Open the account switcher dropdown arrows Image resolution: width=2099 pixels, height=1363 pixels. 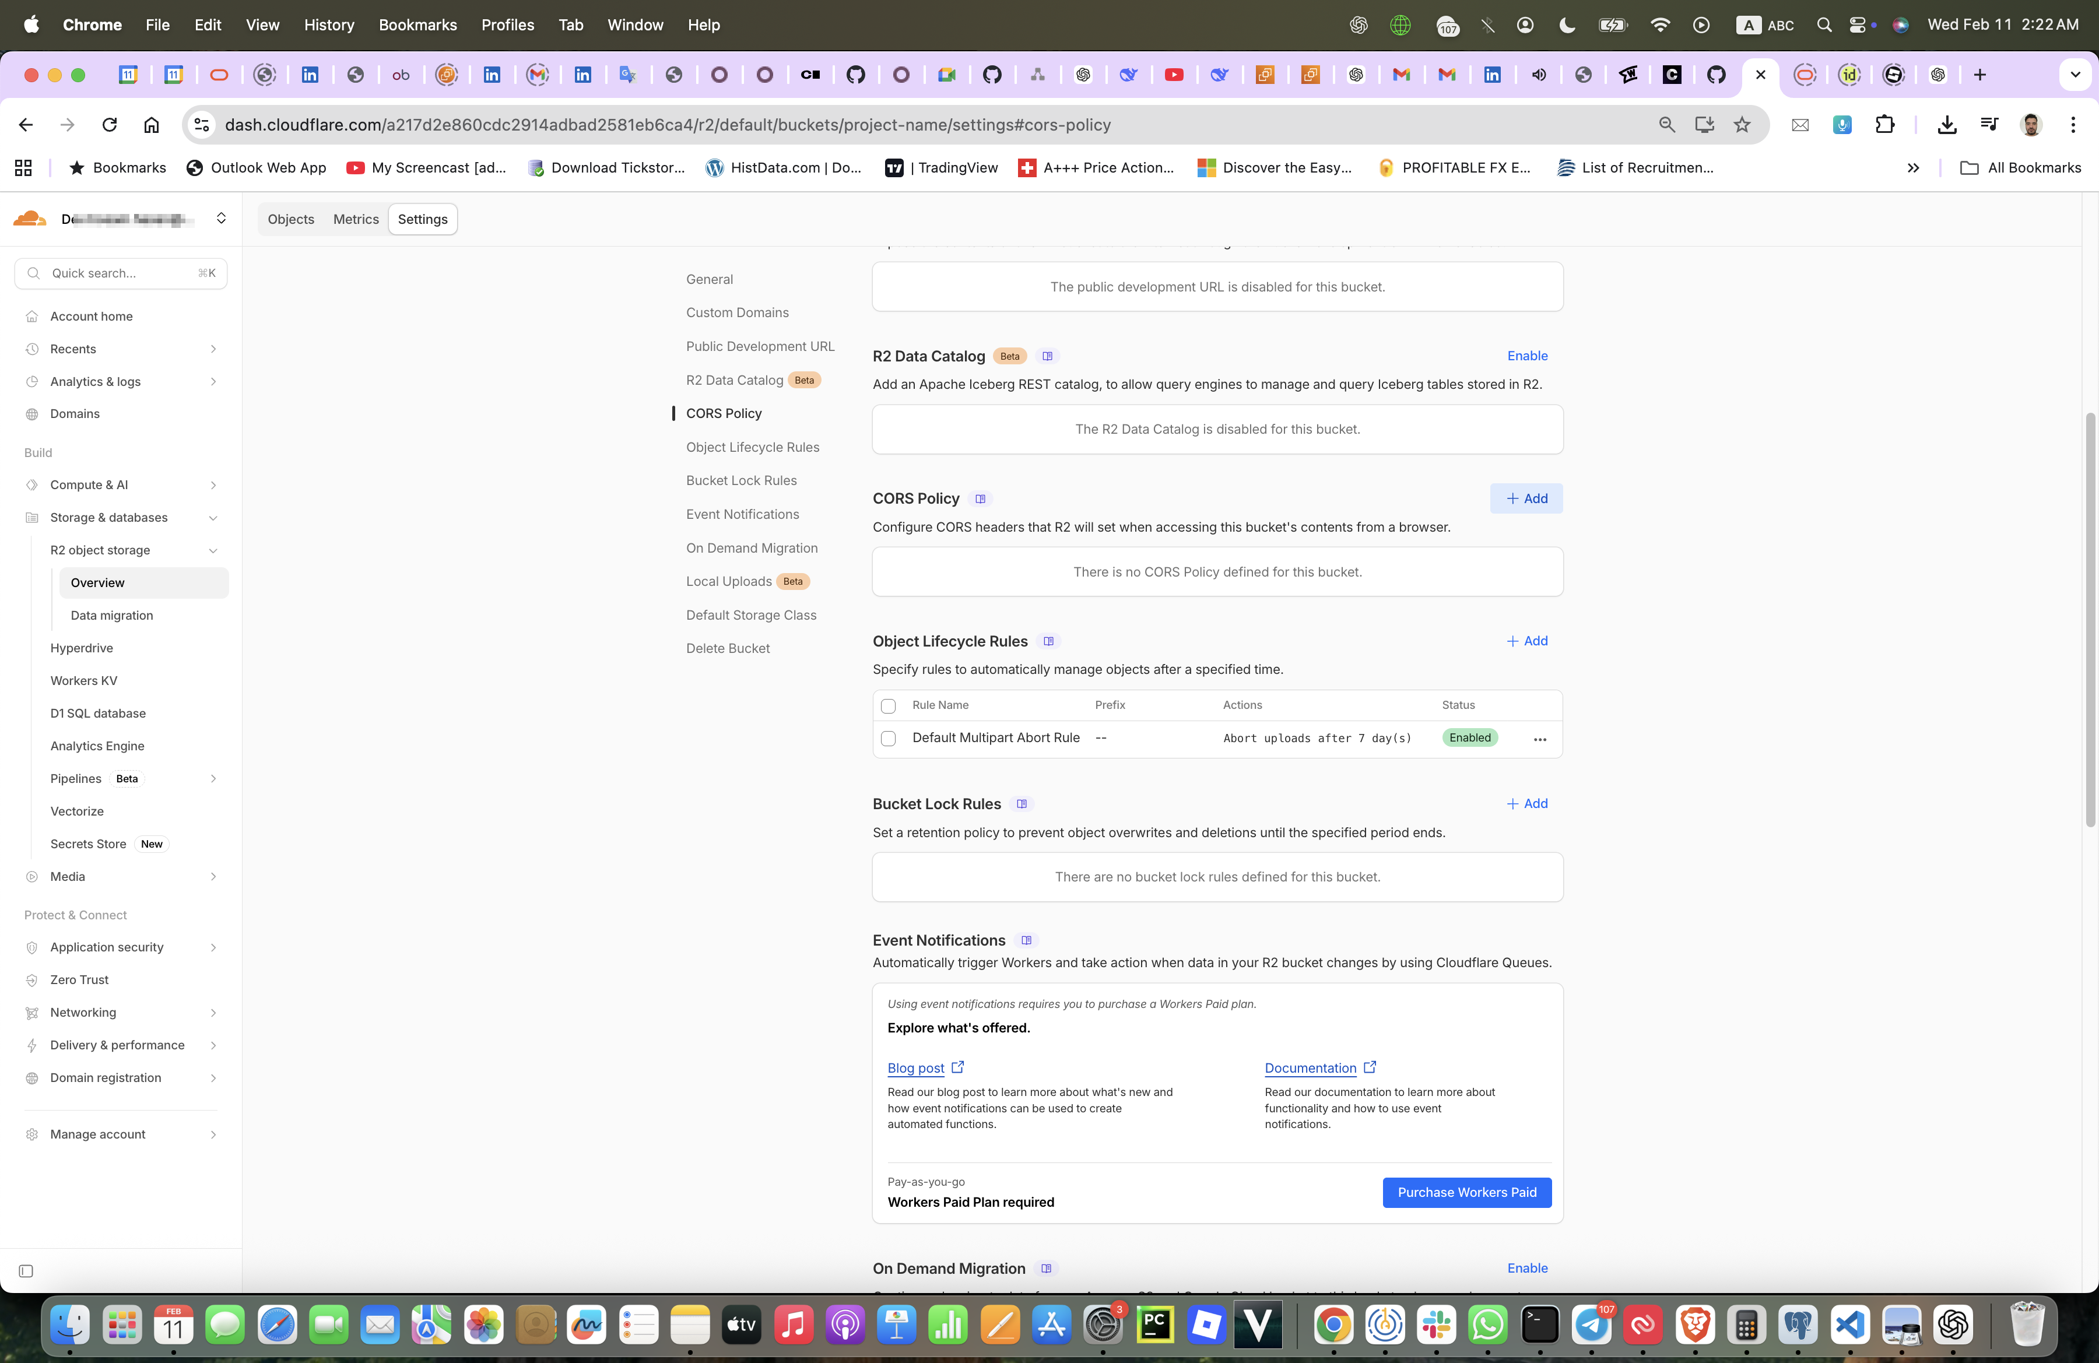click(222, 219)
